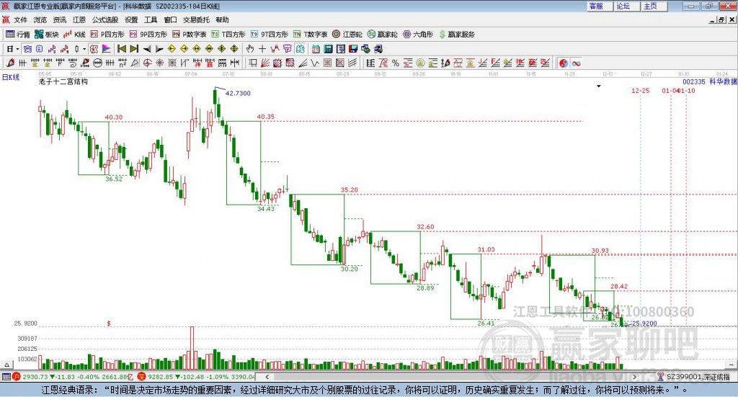Select the zigzag wave line icon

[315, 63]
